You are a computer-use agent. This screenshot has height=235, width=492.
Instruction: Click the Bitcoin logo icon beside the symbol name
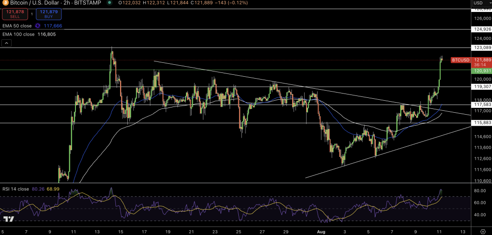tap(5, 2)
